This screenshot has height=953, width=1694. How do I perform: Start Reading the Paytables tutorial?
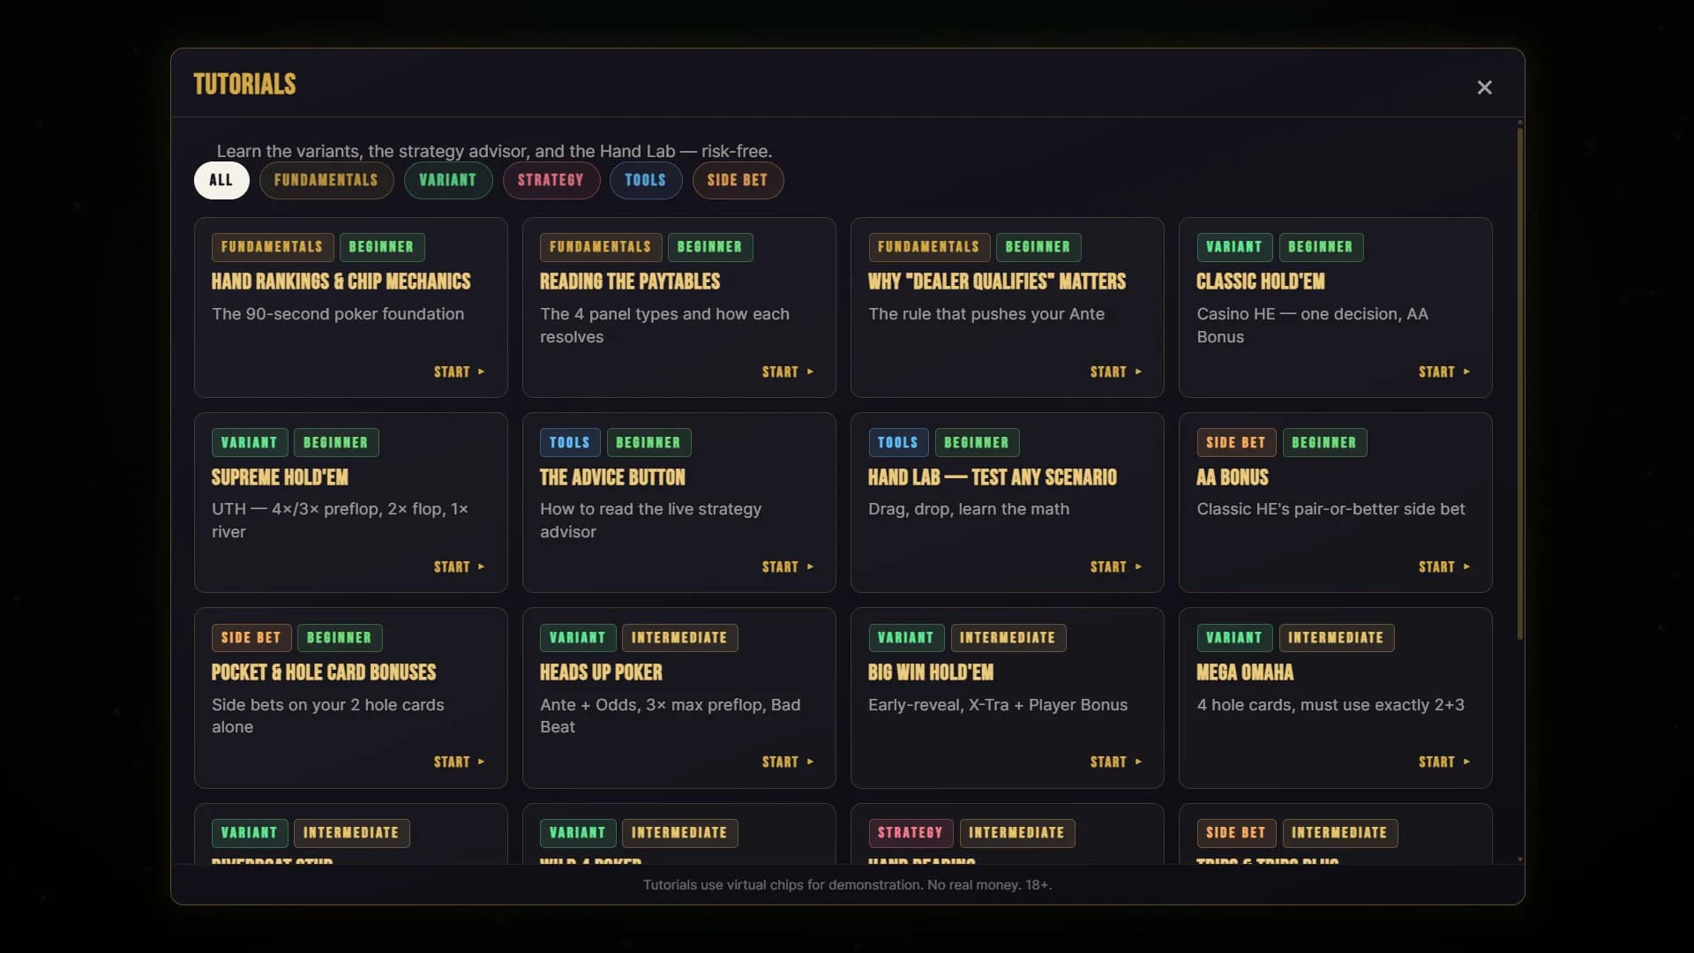(788, 372)
